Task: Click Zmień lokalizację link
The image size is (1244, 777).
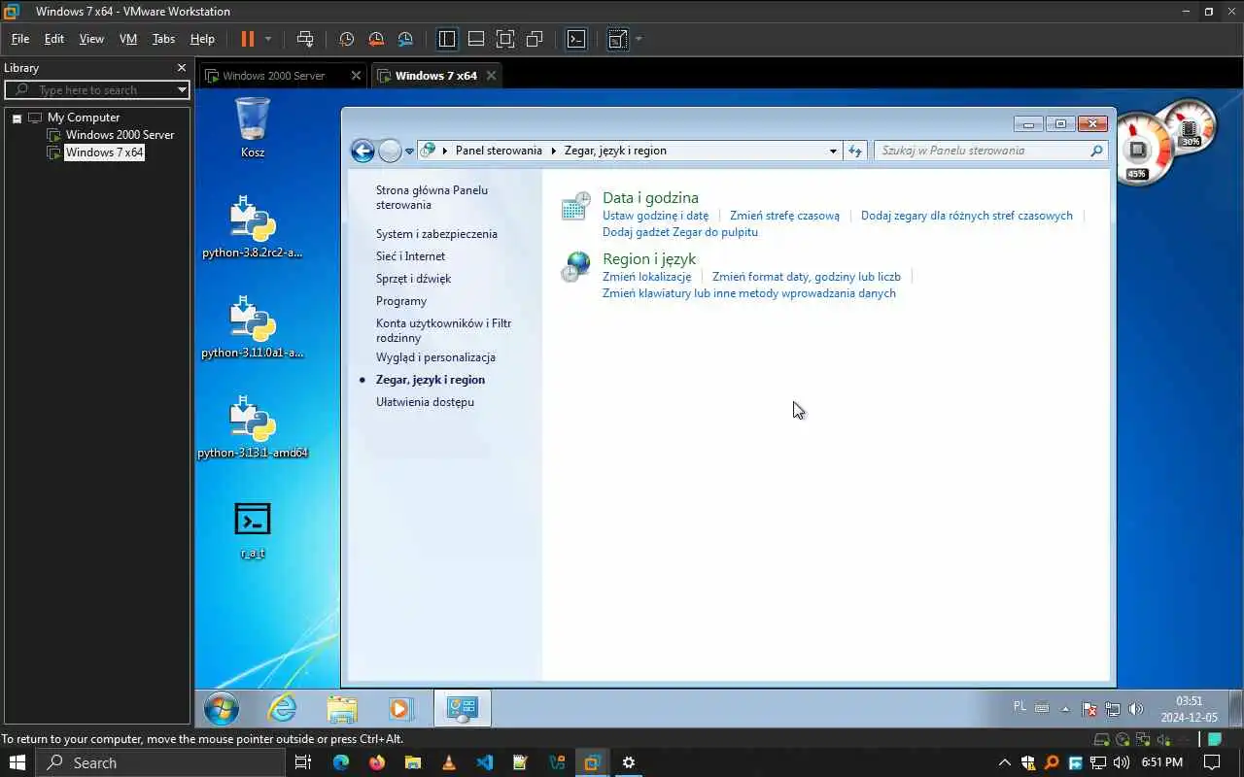Action: (646, 277)
